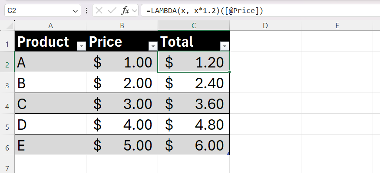The width and height of the screenshot is (380, 173).
Task: Select row 3 header
Action: tap(7, 83)
